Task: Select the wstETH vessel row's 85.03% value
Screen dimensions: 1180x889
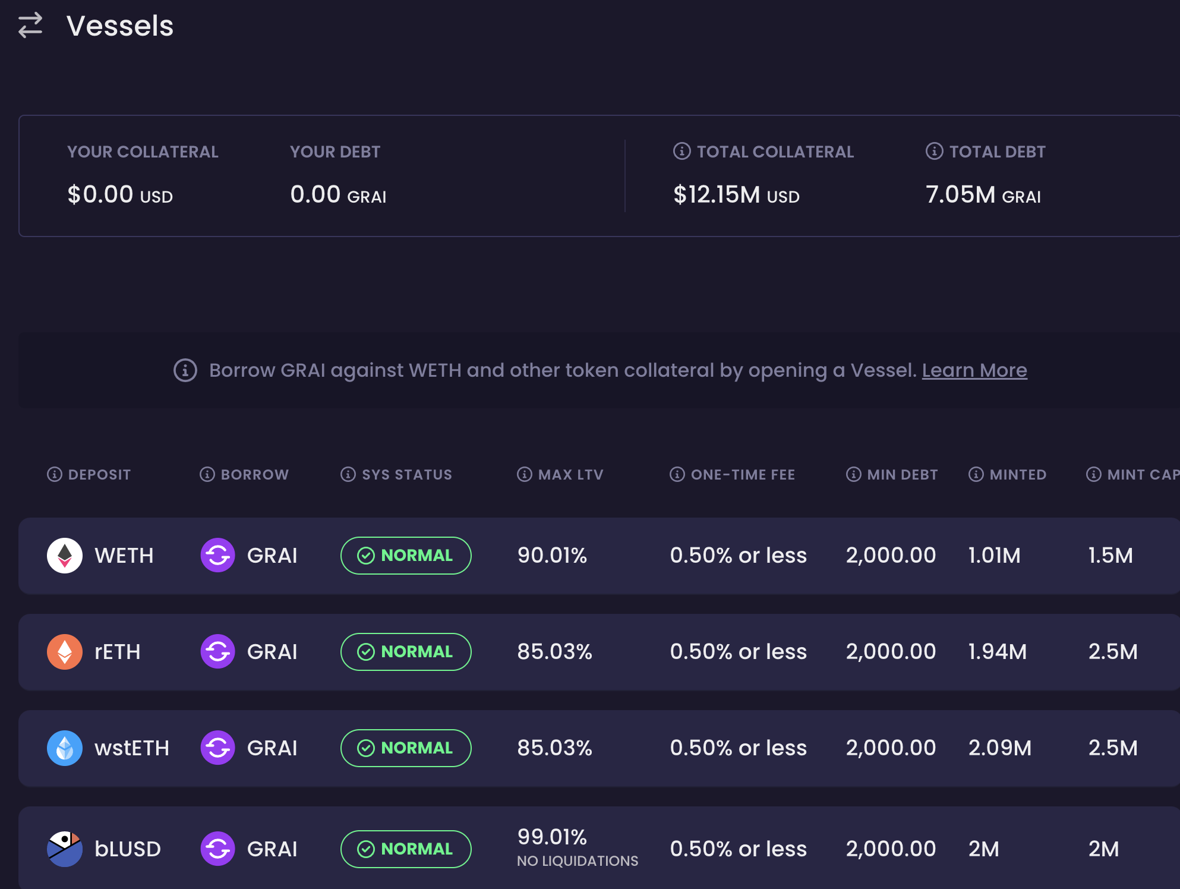Action: [x=554, y=748]
